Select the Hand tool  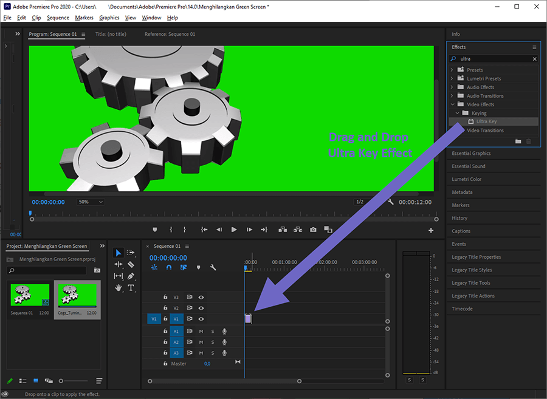pyautogui.click(x=119, y=288)
